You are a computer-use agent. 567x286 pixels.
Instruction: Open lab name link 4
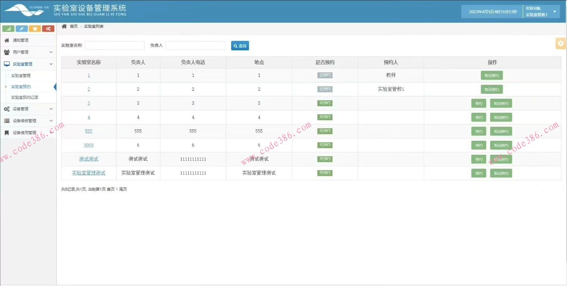89,117
